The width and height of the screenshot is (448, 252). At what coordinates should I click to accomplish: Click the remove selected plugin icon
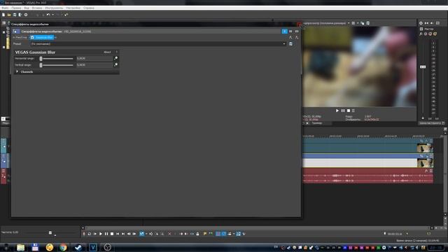(x=297, y=37)
